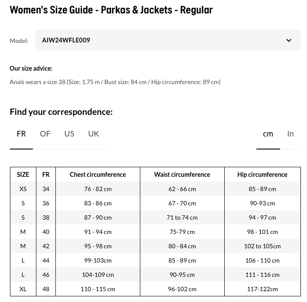Click the 117-122cm hip cell
Image resolution: width=307 pixels, height=302 pixels.
(x=262, y=289)
